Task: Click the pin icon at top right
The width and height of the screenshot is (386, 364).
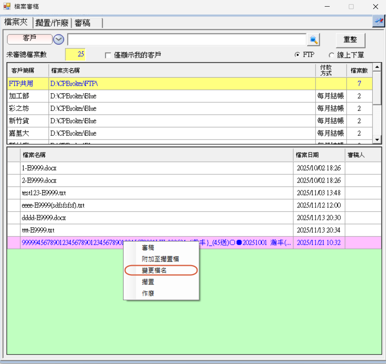Action: coord(378,22)
